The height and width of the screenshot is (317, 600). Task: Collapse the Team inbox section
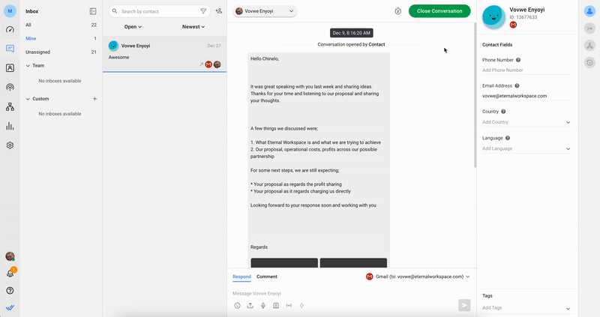pyautogui.click(x=28, y=66)
